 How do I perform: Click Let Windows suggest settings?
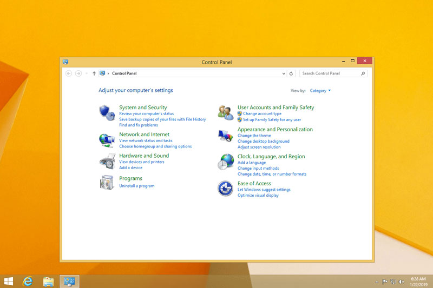pos(264,190)
